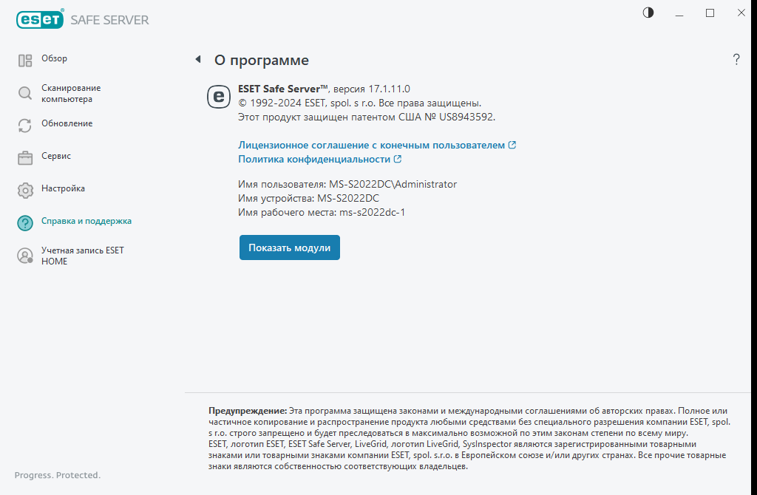Click external link icon beside Политика конфиденциальности

pos(398,159)
